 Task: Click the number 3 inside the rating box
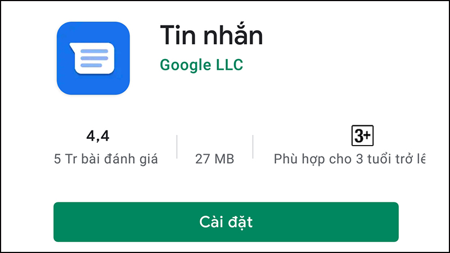358,135
